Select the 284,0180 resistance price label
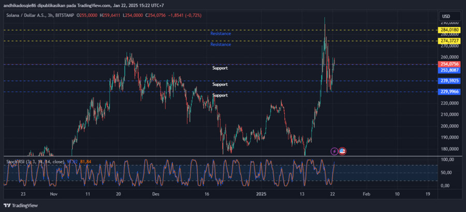The width and height of the screenshot is (466, 212). [x=449, y=30]
